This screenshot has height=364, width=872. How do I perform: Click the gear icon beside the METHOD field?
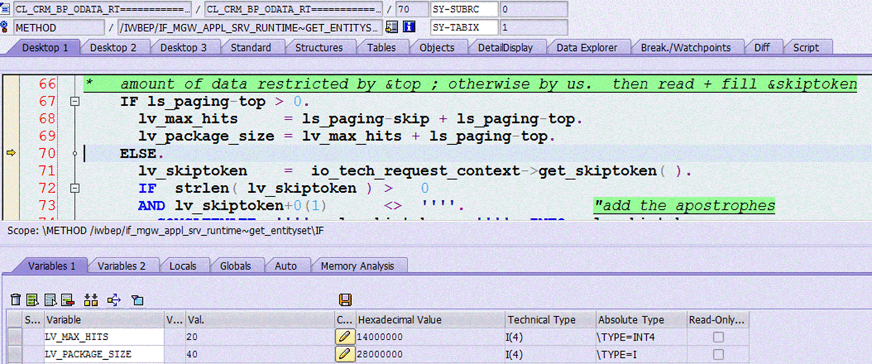[4, 27]
